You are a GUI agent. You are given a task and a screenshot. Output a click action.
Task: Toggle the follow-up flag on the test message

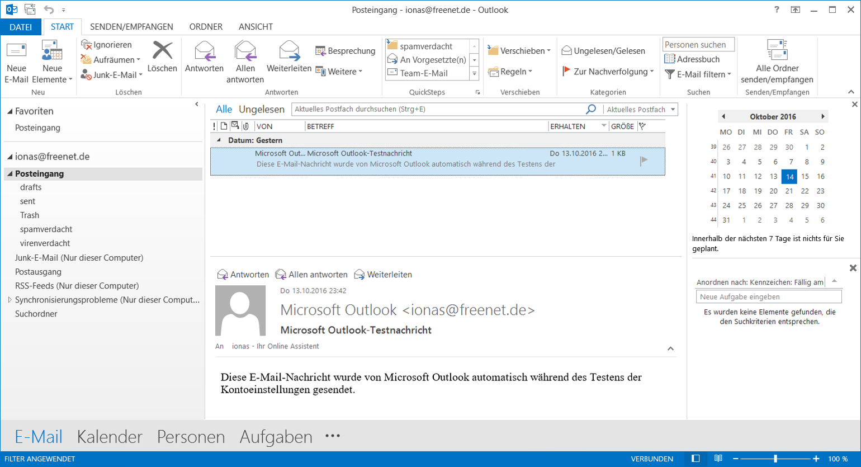point(644,161)
